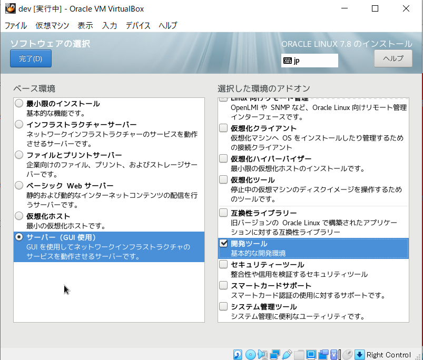Viewport: 423px width, 360px height.
Task: Select the ファイルとプリントサーバー radio button
Action: [x=19, y=155]
